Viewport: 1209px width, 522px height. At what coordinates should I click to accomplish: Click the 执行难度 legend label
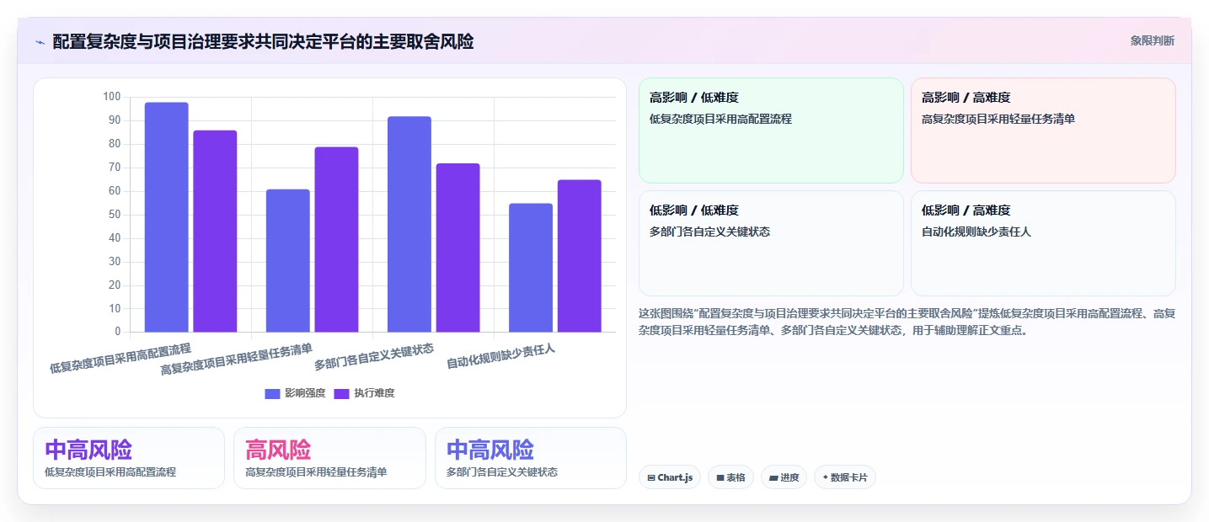(x=374, y=393)
